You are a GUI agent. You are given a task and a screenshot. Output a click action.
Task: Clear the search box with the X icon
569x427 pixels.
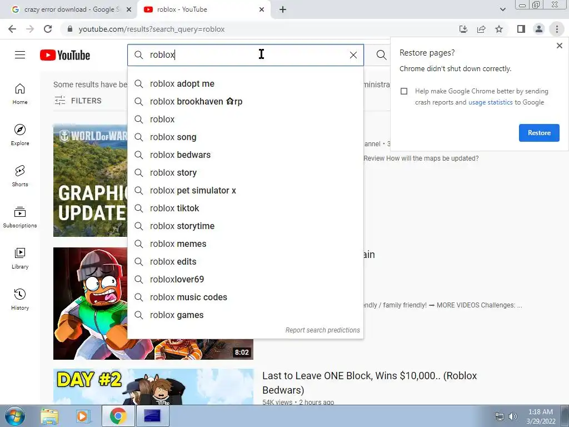coord(353,55)
